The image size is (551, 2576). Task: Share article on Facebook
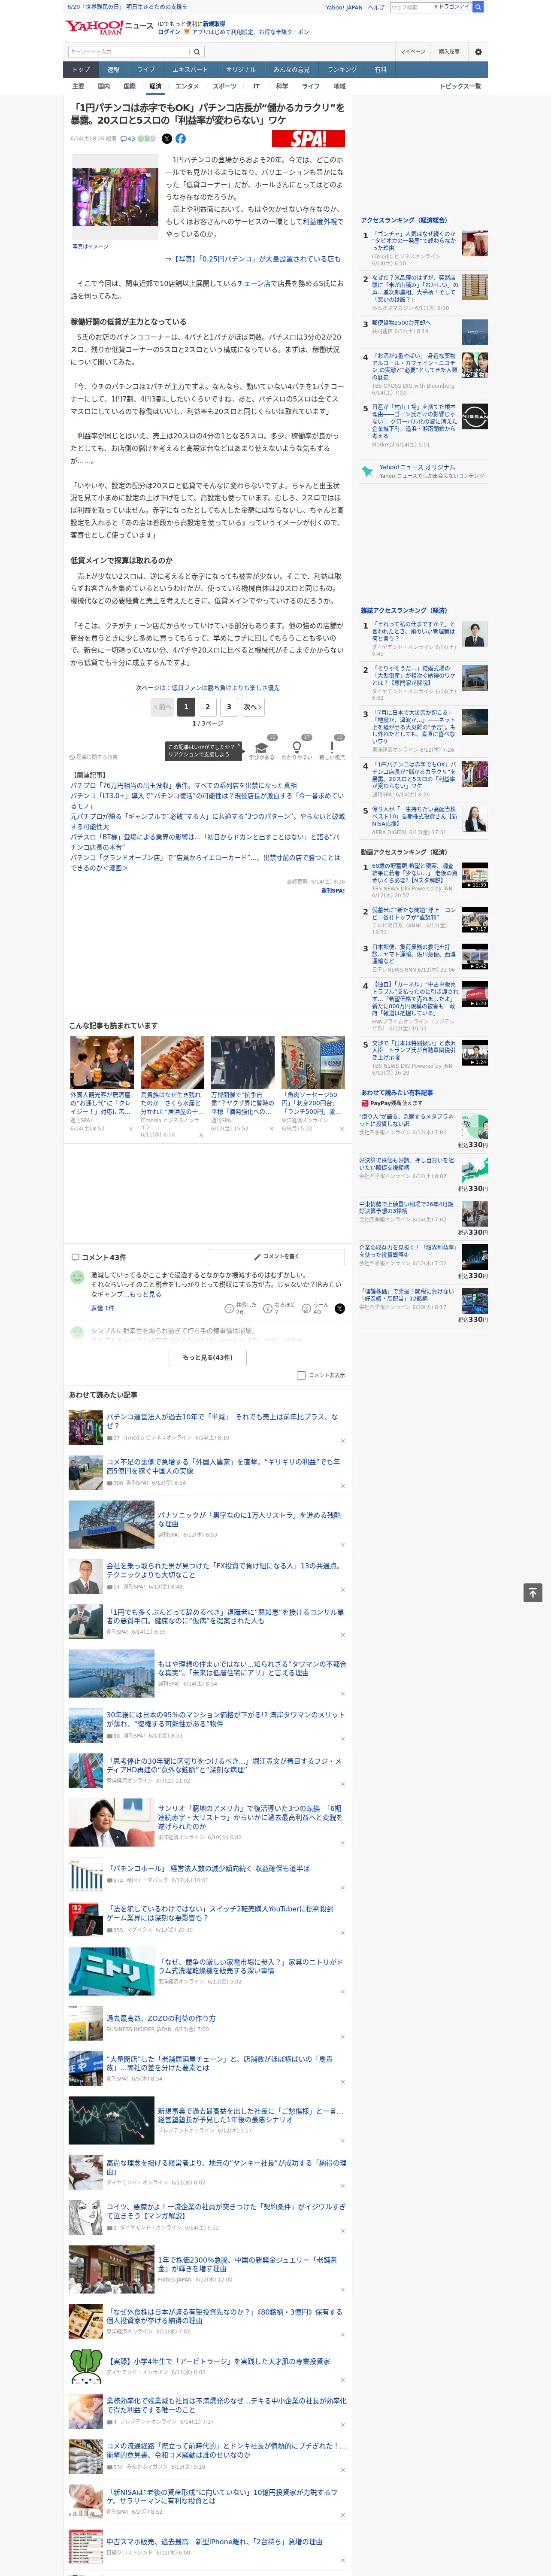(181, 139)
